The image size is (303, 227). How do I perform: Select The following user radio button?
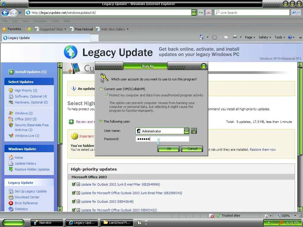[101, 121]
